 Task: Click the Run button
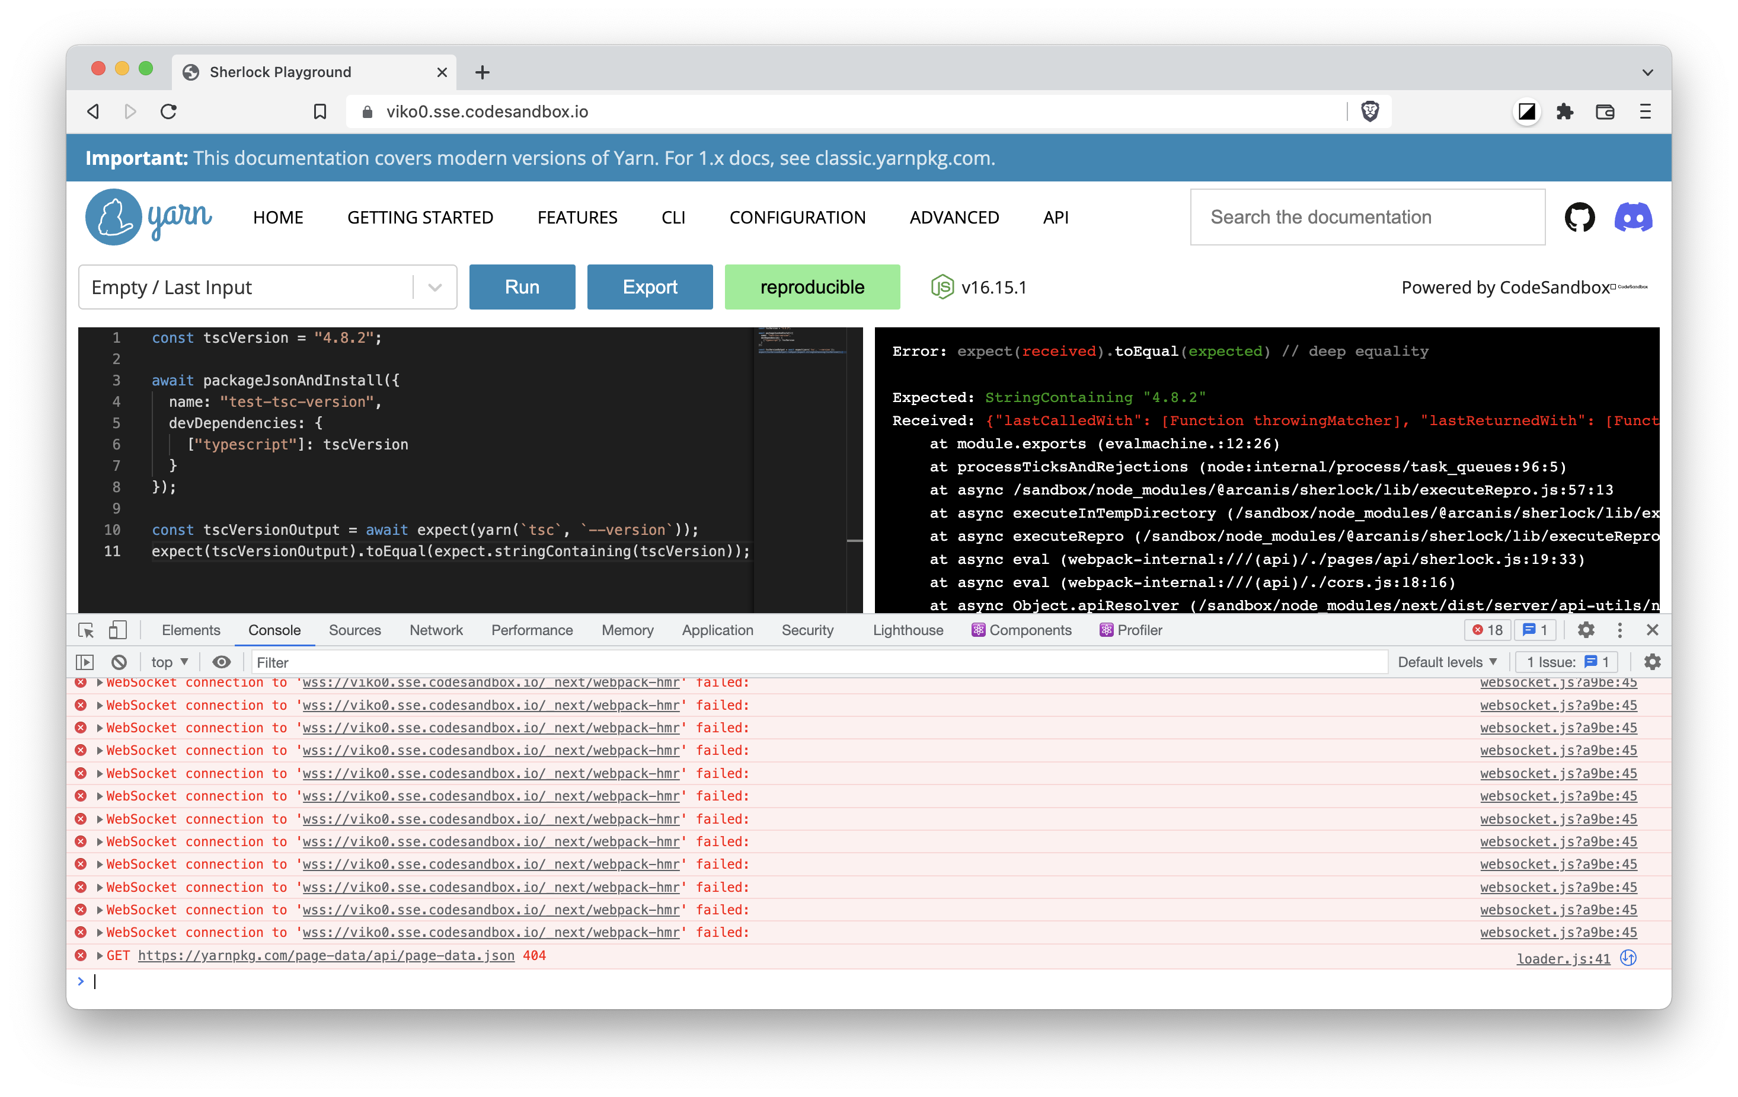tap(522, 287)
